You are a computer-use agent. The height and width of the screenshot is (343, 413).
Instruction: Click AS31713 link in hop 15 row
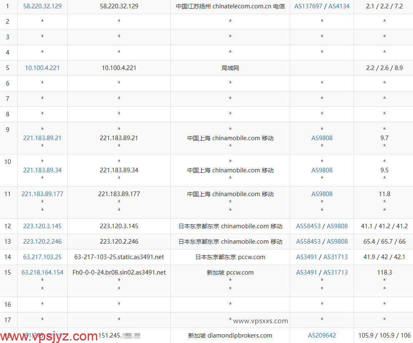(335, 272)
